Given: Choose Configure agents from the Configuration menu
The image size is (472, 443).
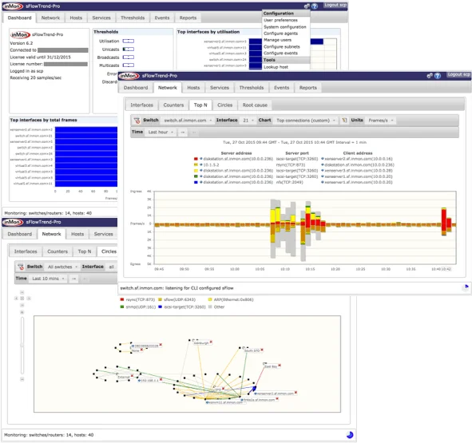Looking at the screenshot, I should click(280, 34).
